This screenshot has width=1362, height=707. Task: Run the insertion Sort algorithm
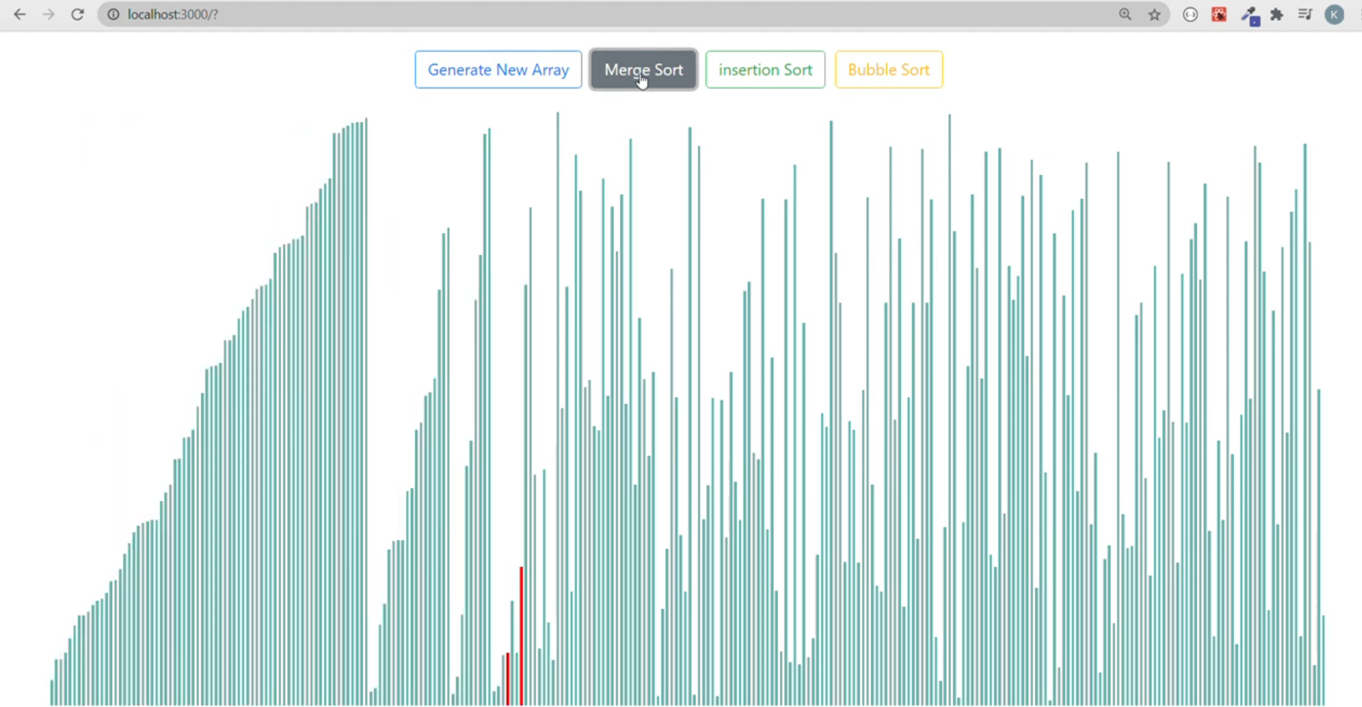[765, 70]
